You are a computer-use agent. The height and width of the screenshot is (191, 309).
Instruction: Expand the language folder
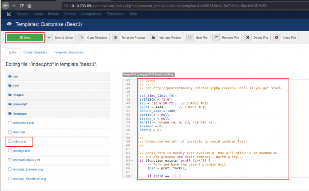[58, 113]
